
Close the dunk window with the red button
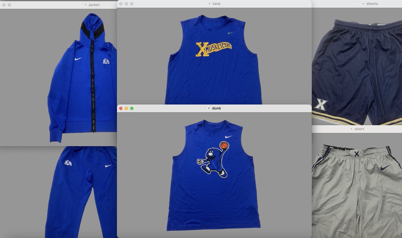(x=121, y=108)
